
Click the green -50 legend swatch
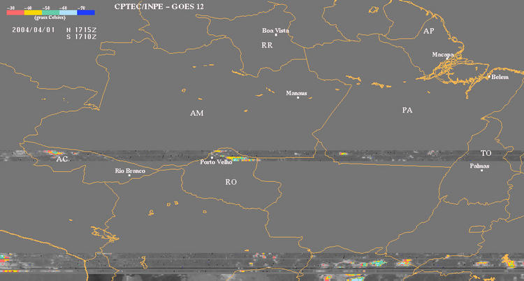[x=51, y=13]
